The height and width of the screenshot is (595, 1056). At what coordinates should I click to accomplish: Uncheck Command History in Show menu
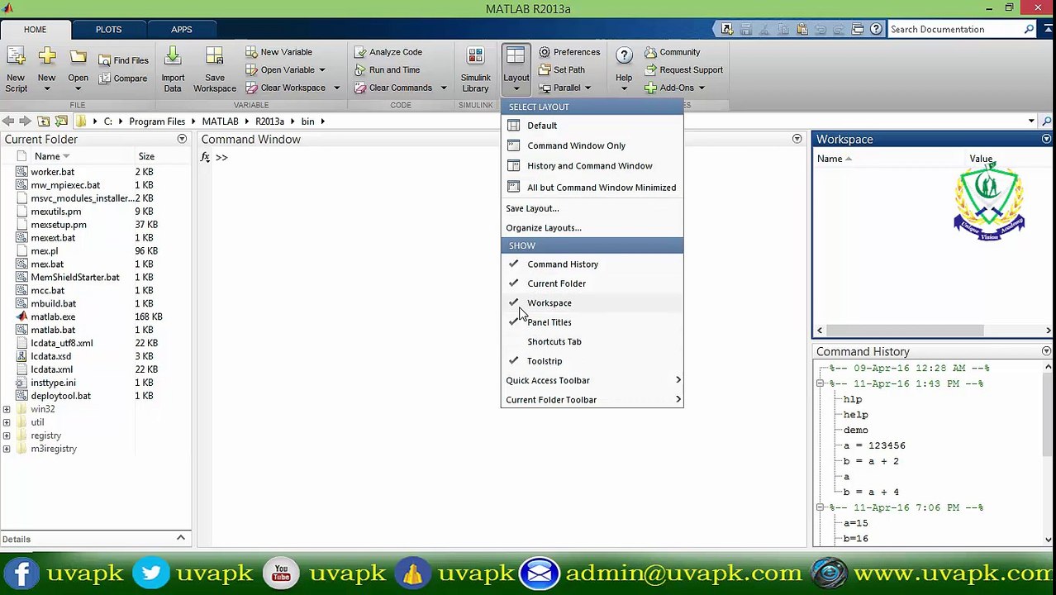tap(592, 264)
